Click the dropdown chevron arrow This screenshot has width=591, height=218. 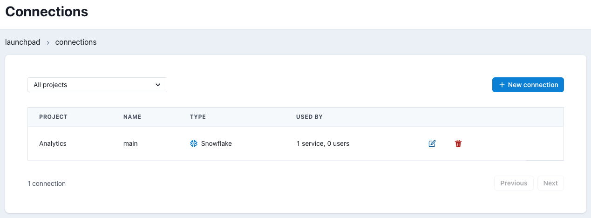point(158,85)
